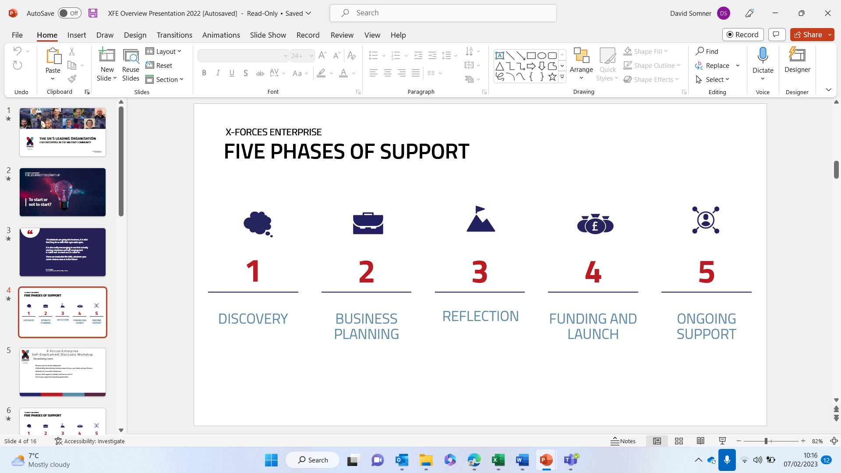Switch to Slide Sorter view

(678, 441)
